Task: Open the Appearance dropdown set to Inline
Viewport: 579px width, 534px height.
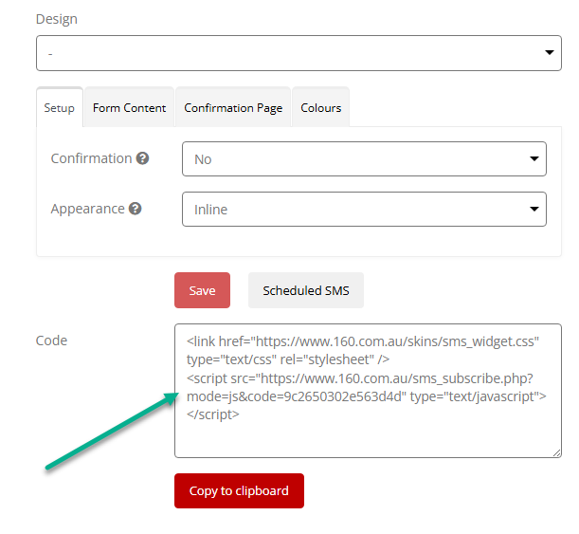Action: (364, 210)
